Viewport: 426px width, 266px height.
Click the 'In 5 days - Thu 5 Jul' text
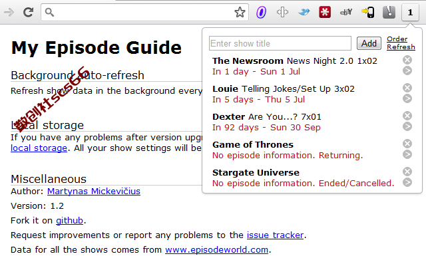tap(258, 100)
